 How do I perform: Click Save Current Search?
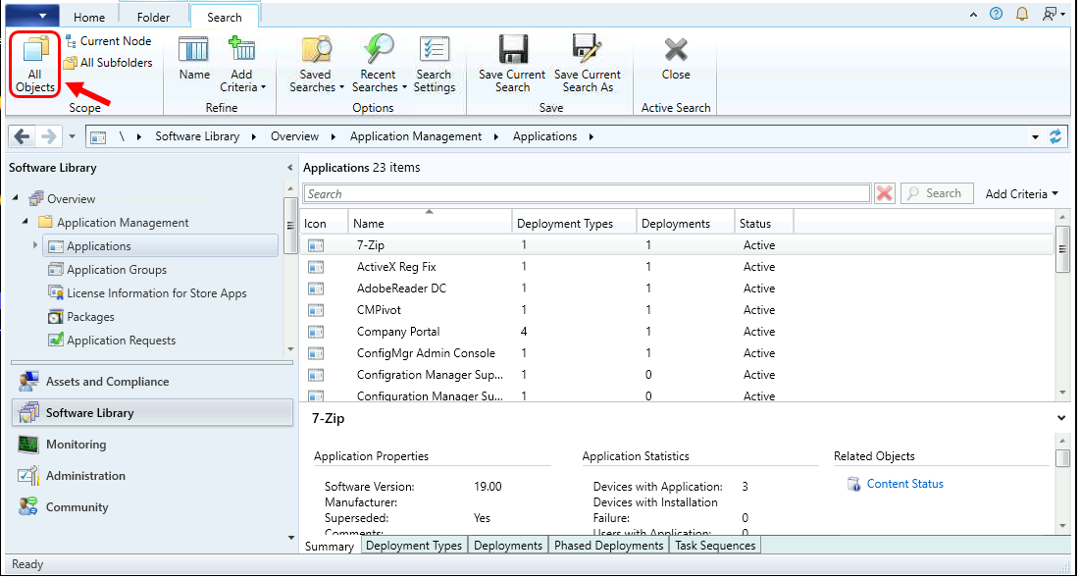511,59
